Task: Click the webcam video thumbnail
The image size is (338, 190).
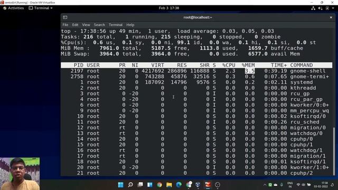Action: tap(20, 174)
